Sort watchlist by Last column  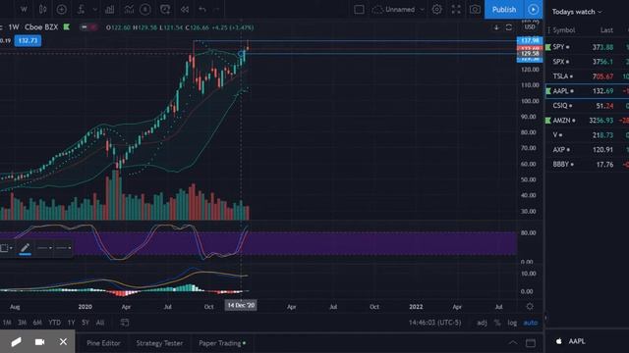(x=606, y=30)
